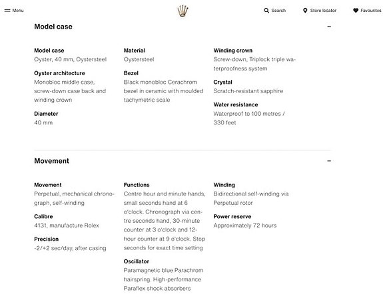Screen dimensions: 383x298
Task: Click the Calibre 4131 text
Action: point(67,225)
